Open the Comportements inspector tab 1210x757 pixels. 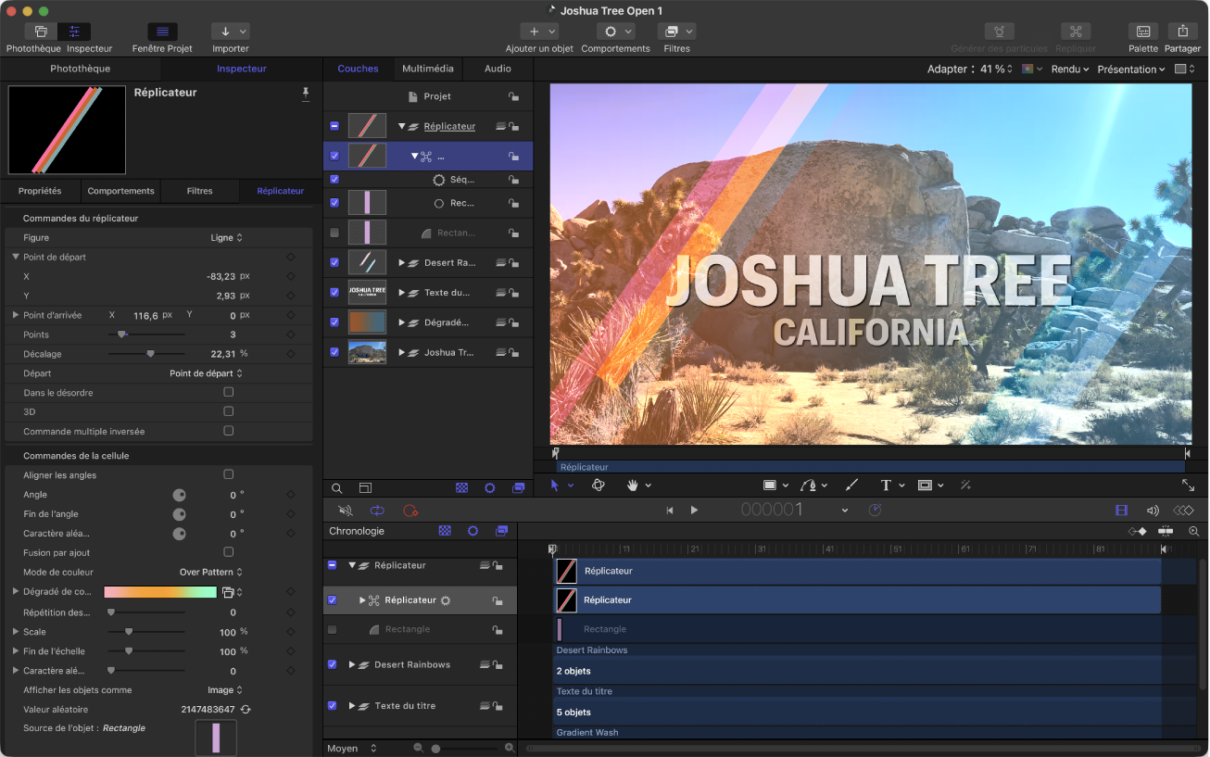pyautogui.click(x=120, y=191)
